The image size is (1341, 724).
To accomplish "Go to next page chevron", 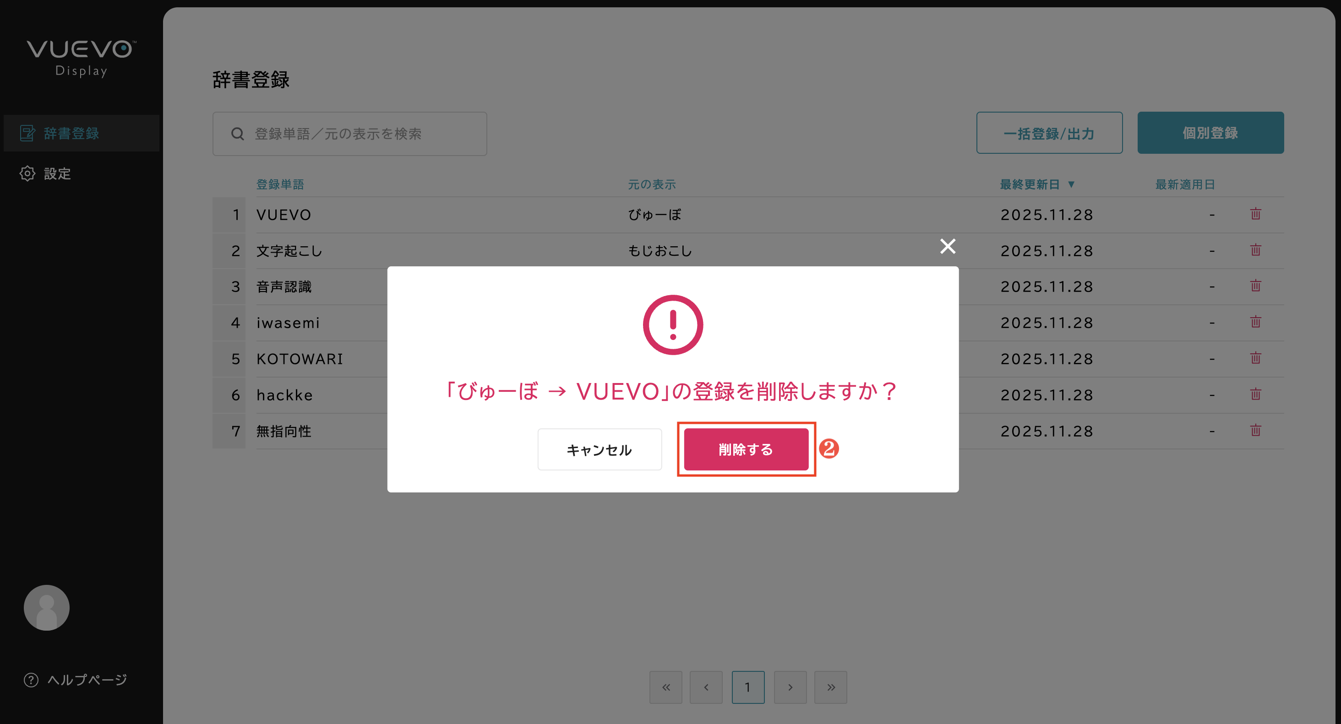I will coord(790,687).
